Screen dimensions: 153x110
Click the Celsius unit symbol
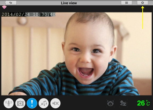148,103
